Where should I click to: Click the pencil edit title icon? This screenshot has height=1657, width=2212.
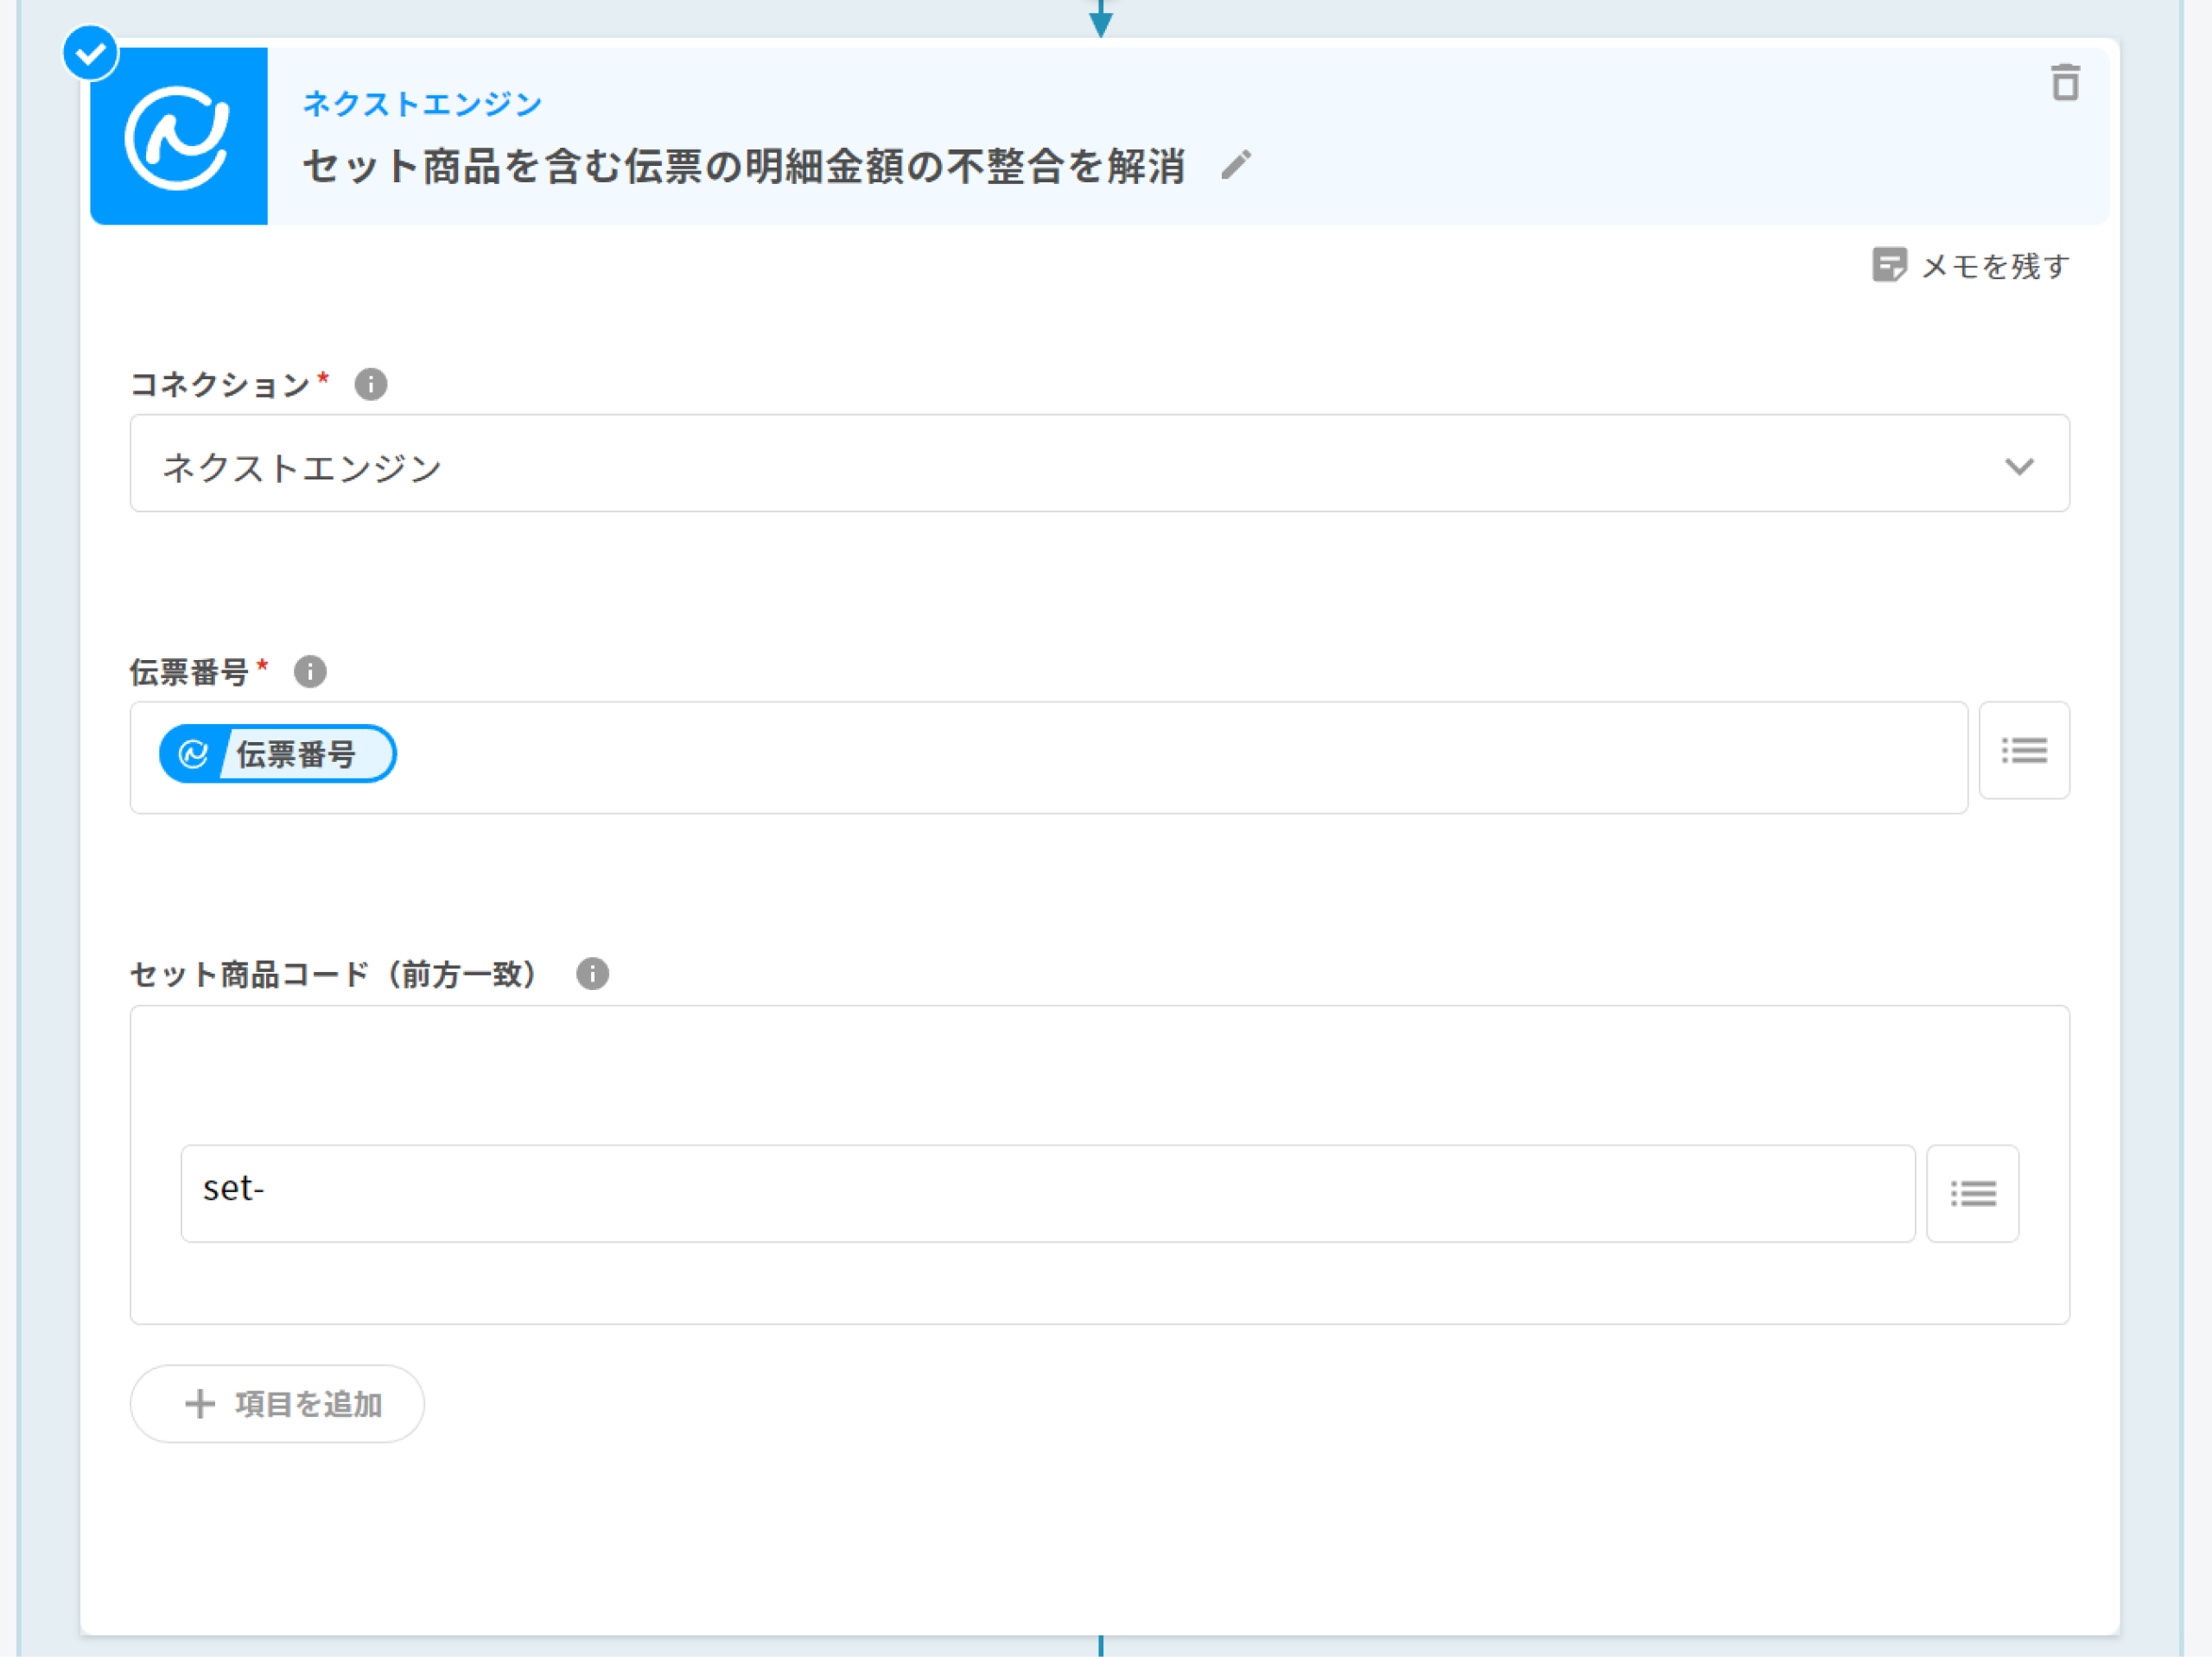click(x=1236, y=165)
